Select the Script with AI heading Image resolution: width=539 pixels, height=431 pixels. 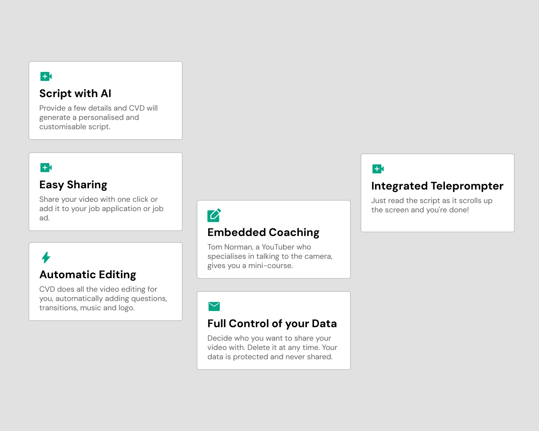click(75, 93)
